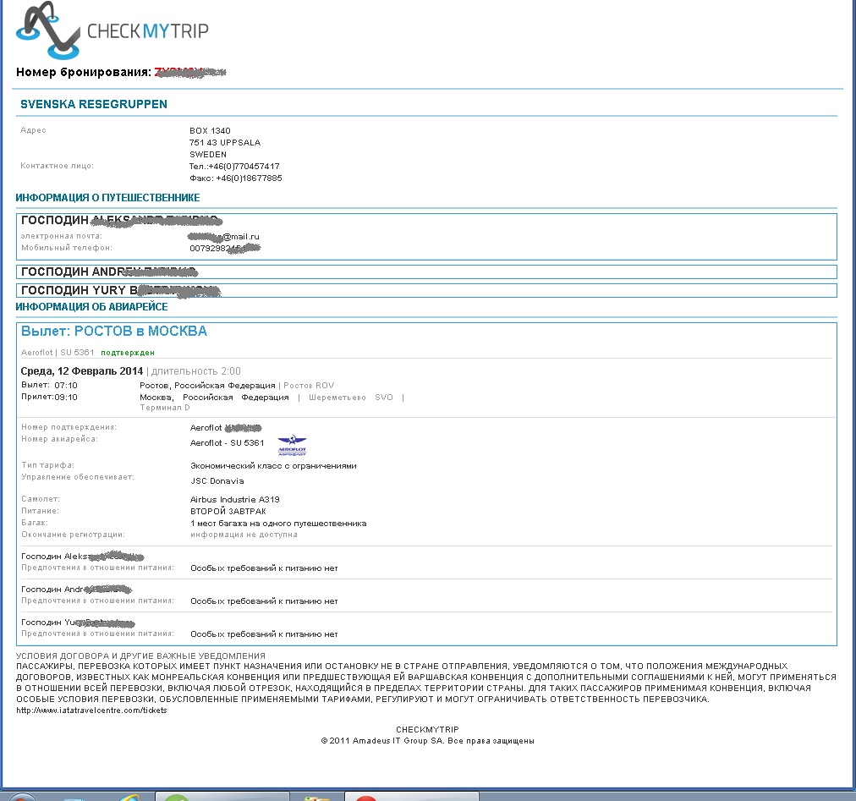Select the SVENSKA RESEGRUPPEN heading
This screenshot has height=801, width=856.
[94, 104]
